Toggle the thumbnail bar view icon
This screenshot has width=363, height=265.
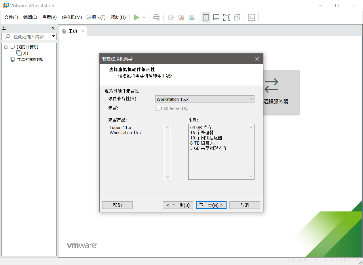point(216,18)
